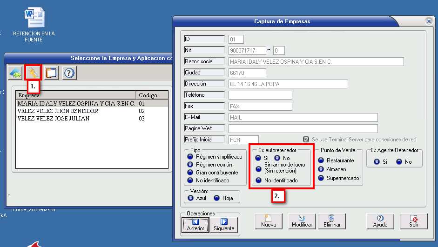Click the key icon in the toolbar
Screen dimensions: 438x247
point(33,73)
